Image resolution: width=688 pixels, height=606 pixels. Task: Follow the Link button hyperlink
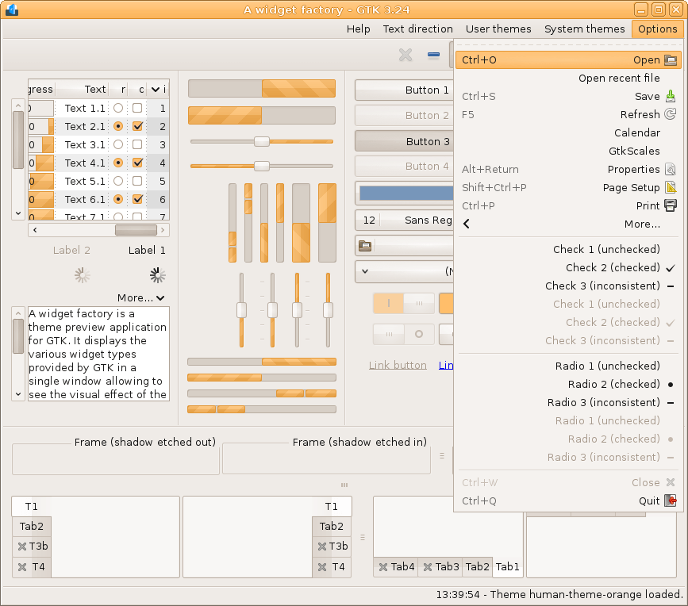point(398,366)
